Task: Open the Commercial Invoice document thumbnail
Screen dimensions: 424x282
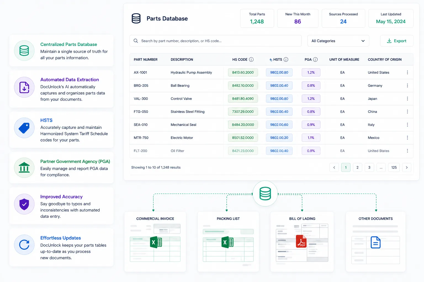Action: pyautogui.click(x=155, y=242)
